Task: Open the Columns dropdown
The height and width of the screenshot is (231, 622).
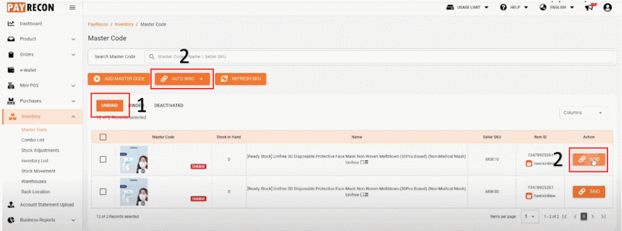Action: tap(584, 112)
